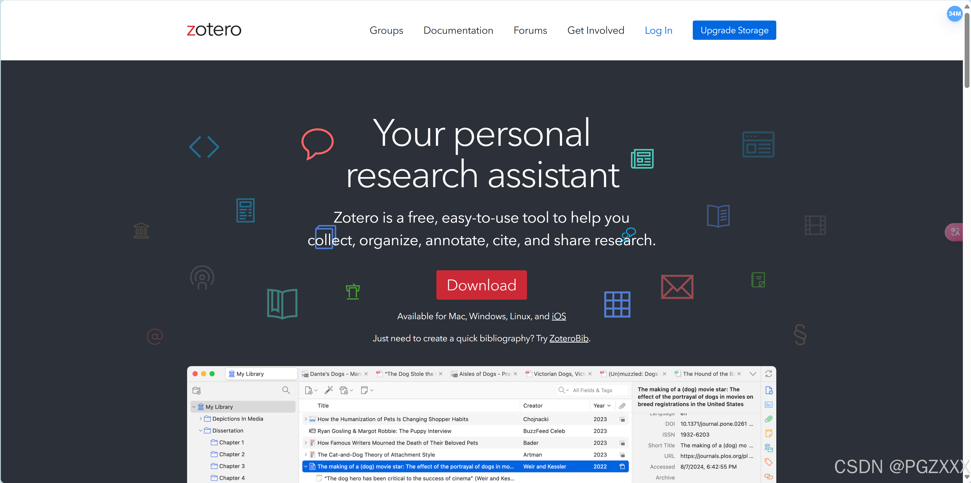Image resolution: width=971 pixels, height=483 pixels.
Task: Open the orange Tags pane icon
Action: (769, 462)
